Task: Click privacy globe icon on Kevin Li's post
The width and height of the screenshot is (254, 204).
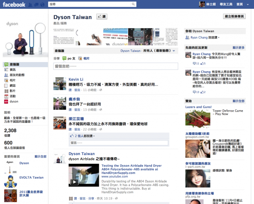Action: click(x=100, y=90)
